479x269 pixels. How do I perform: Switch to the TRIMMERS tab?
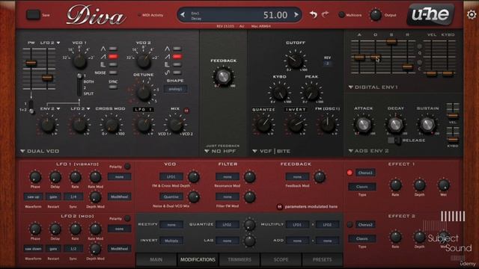(239, 259)
